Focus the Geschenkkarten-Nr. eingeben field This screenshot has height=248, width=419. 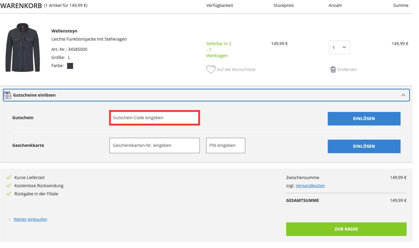click(x=154, y=145)
